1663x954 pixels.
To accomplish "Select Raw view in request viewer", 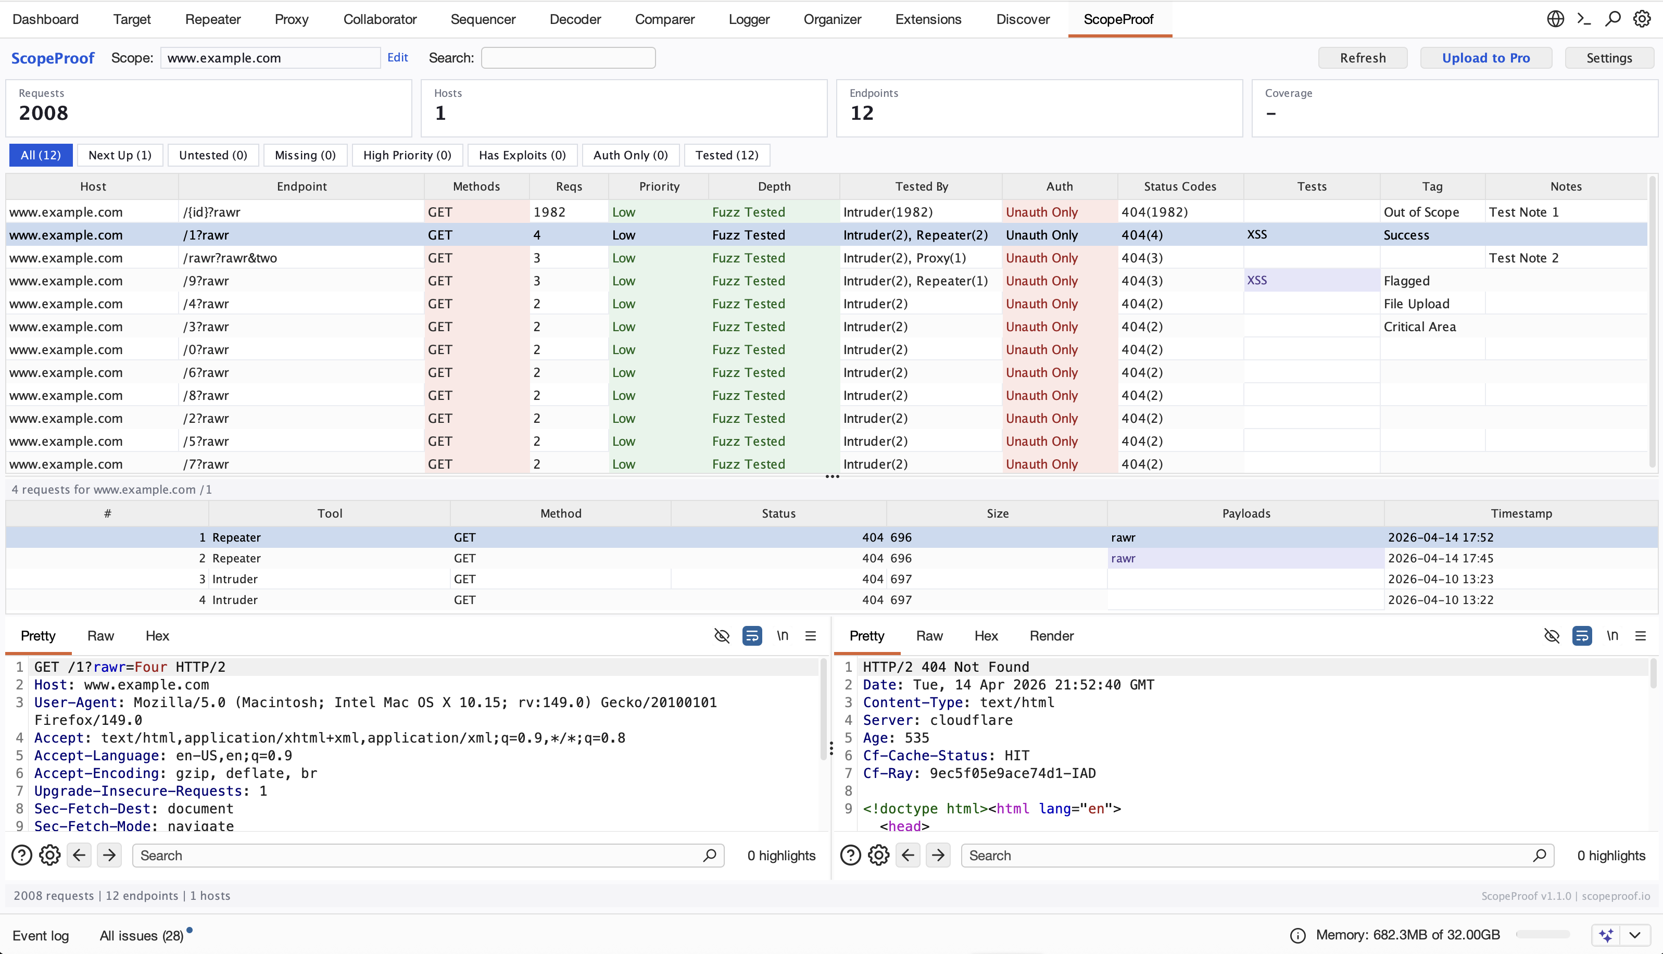I will [x=101, y=635].
